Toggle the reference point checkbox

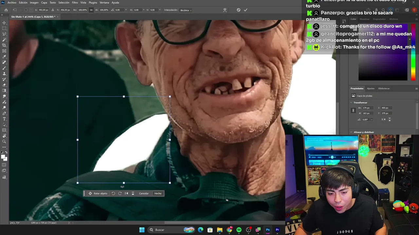click(26, 10)
